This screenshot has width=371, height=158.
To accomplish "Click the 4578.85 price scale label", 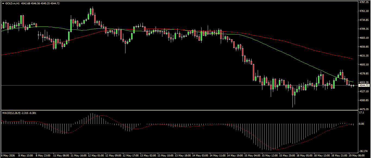I will point(364,74).
